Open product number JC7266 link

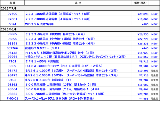click(x=12, y=48)
